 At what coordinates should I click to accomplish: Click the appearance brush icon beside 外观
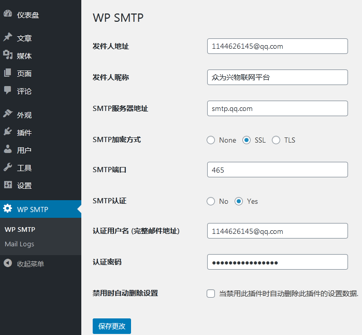click(8, 114)
